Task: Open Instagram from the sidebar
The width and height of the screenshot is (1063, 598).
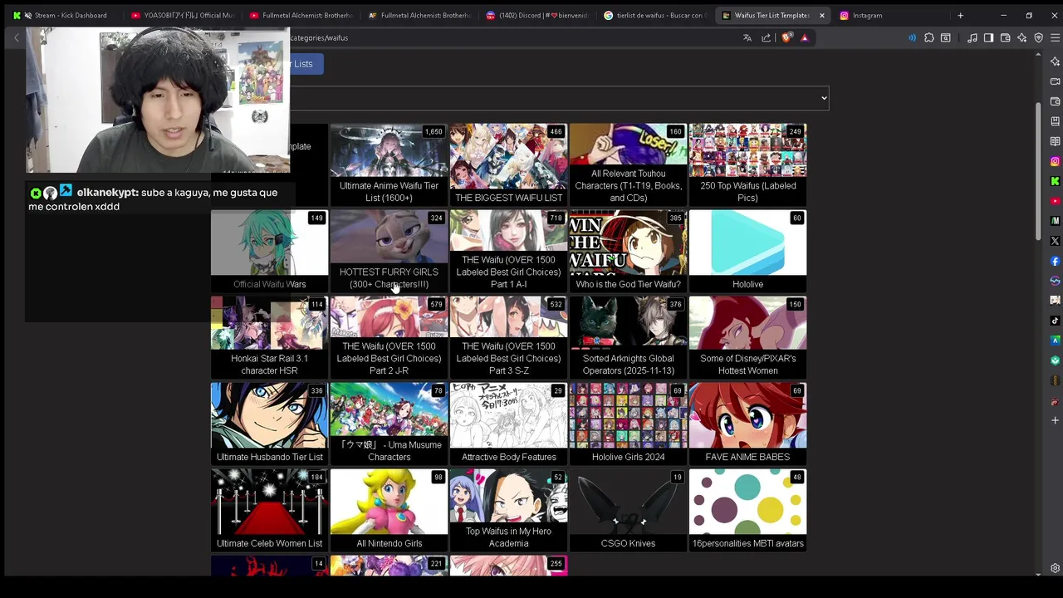Action: 1056,161
